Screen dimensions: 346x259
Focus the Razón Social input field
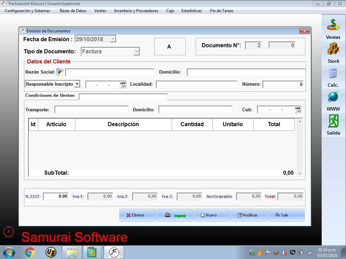(x=110, y=72)
